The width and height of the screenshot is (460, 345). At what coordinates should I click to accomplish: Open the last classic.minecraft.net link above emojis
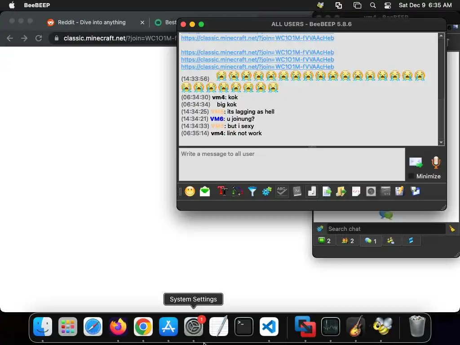coord(257,66)
